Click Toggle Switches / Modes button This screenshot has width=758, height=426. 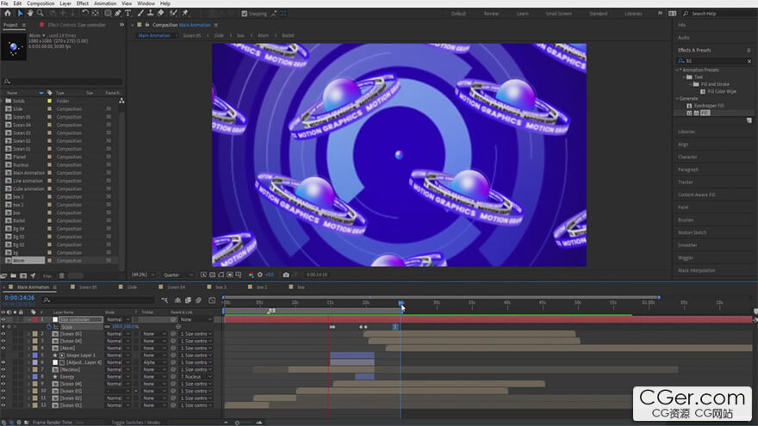coord(136,423)
